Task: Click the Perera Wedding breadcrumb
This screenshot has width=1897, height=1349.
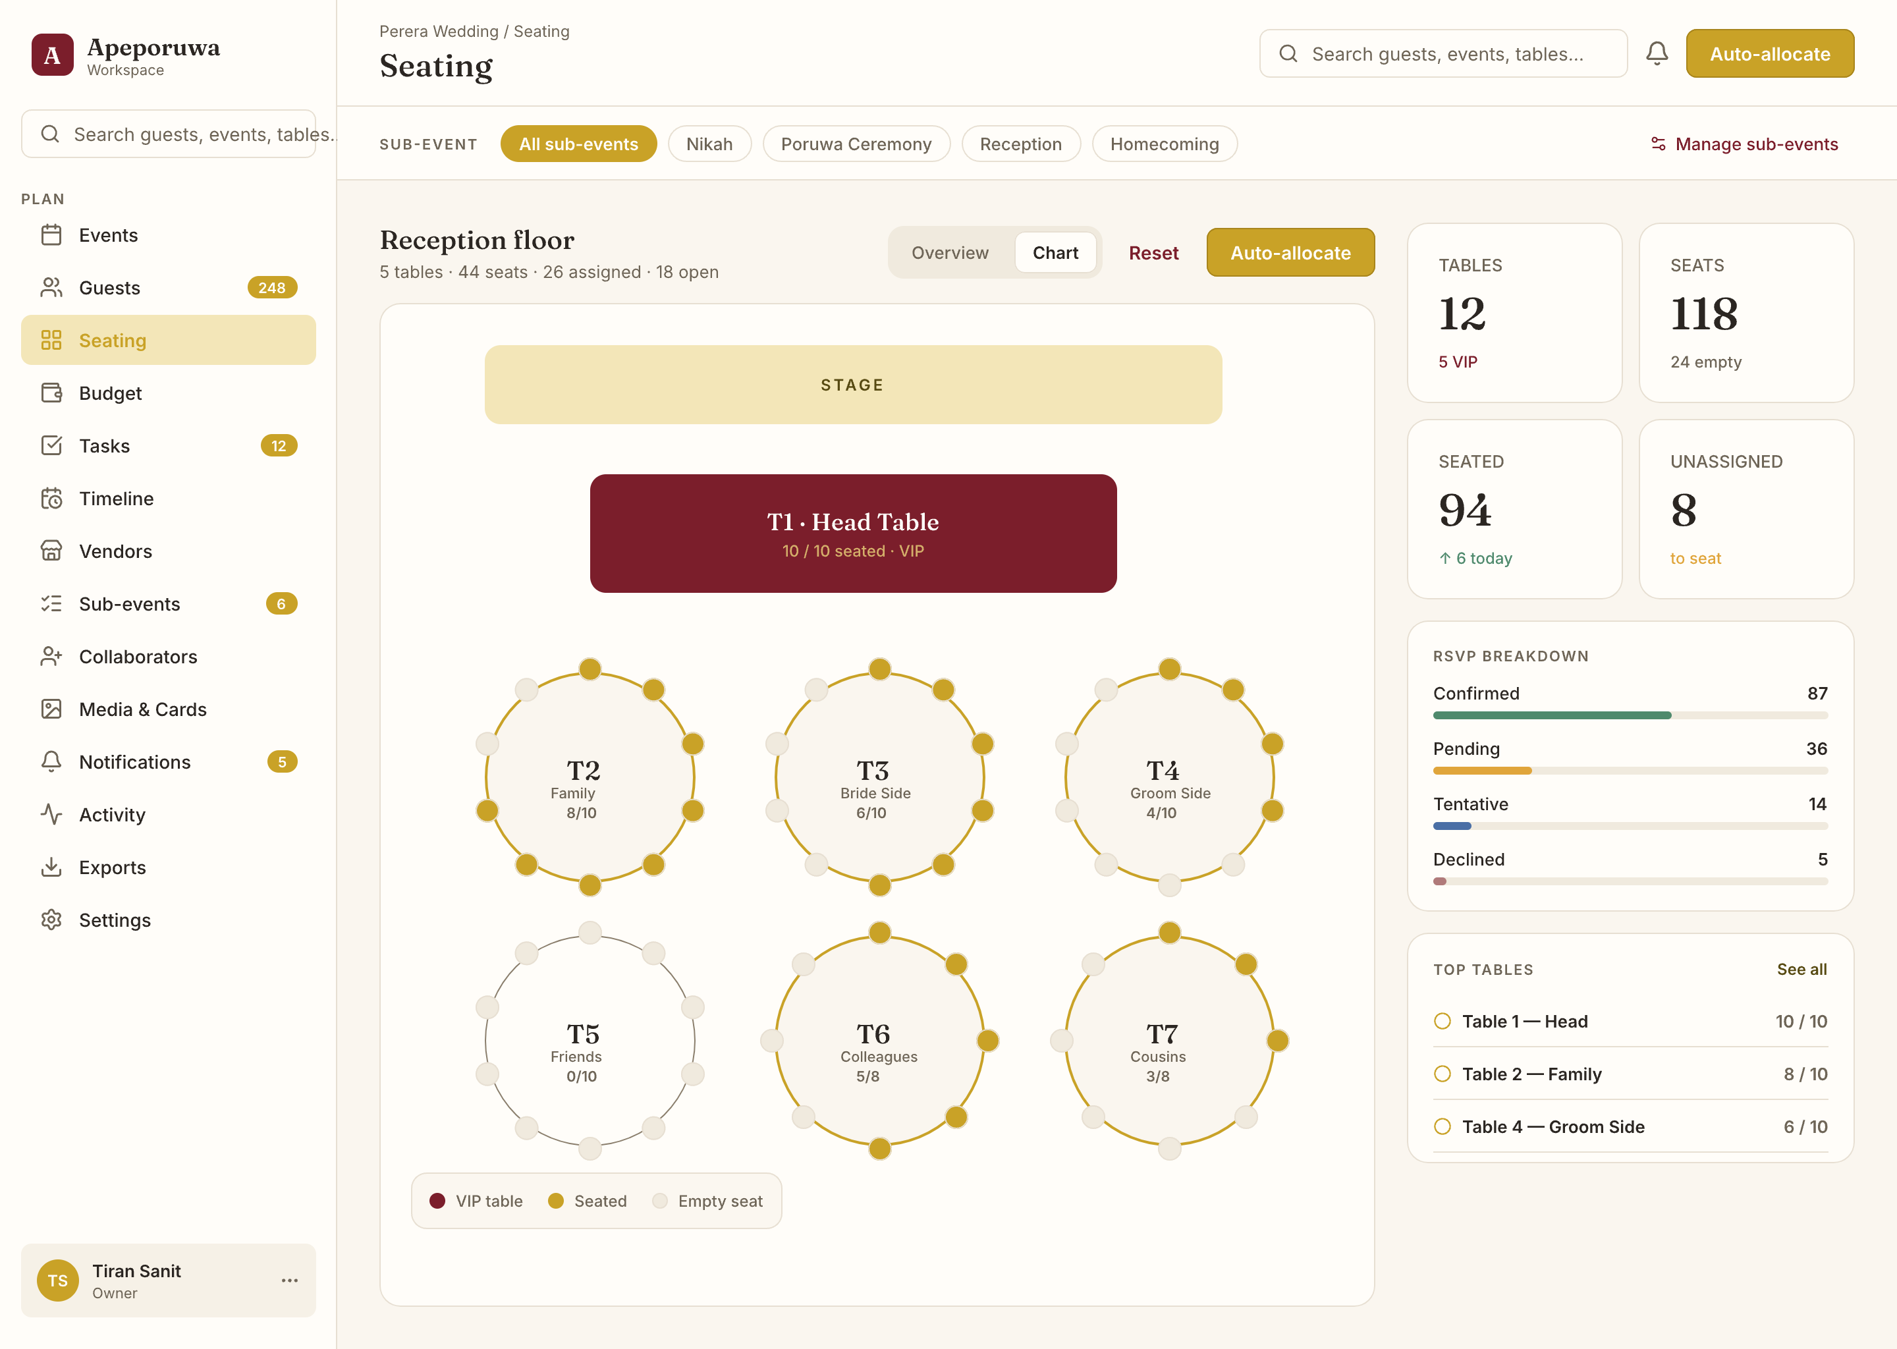Action: tap(439, 31)
